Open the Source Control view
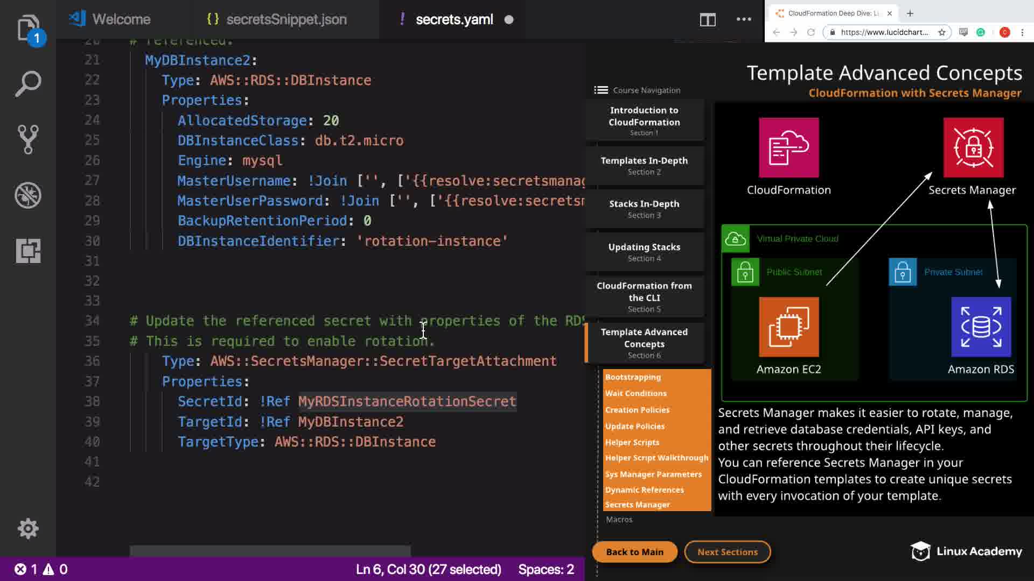The image size is (1034, 581). [27, 139]
